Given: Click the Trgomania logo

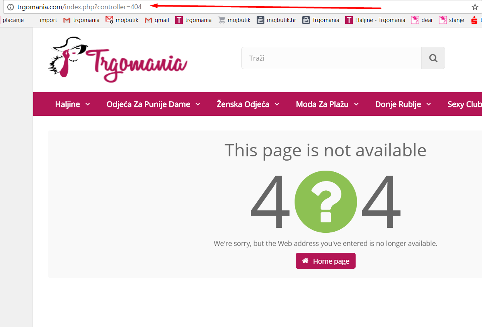Looking at the screenshot, I should click(118, 59).
